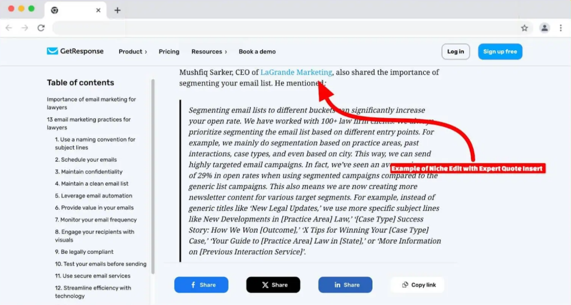This screenshot has height=305, width=571.
Task: Jump to Maintain confidentiality section
Action: point(89,171)
